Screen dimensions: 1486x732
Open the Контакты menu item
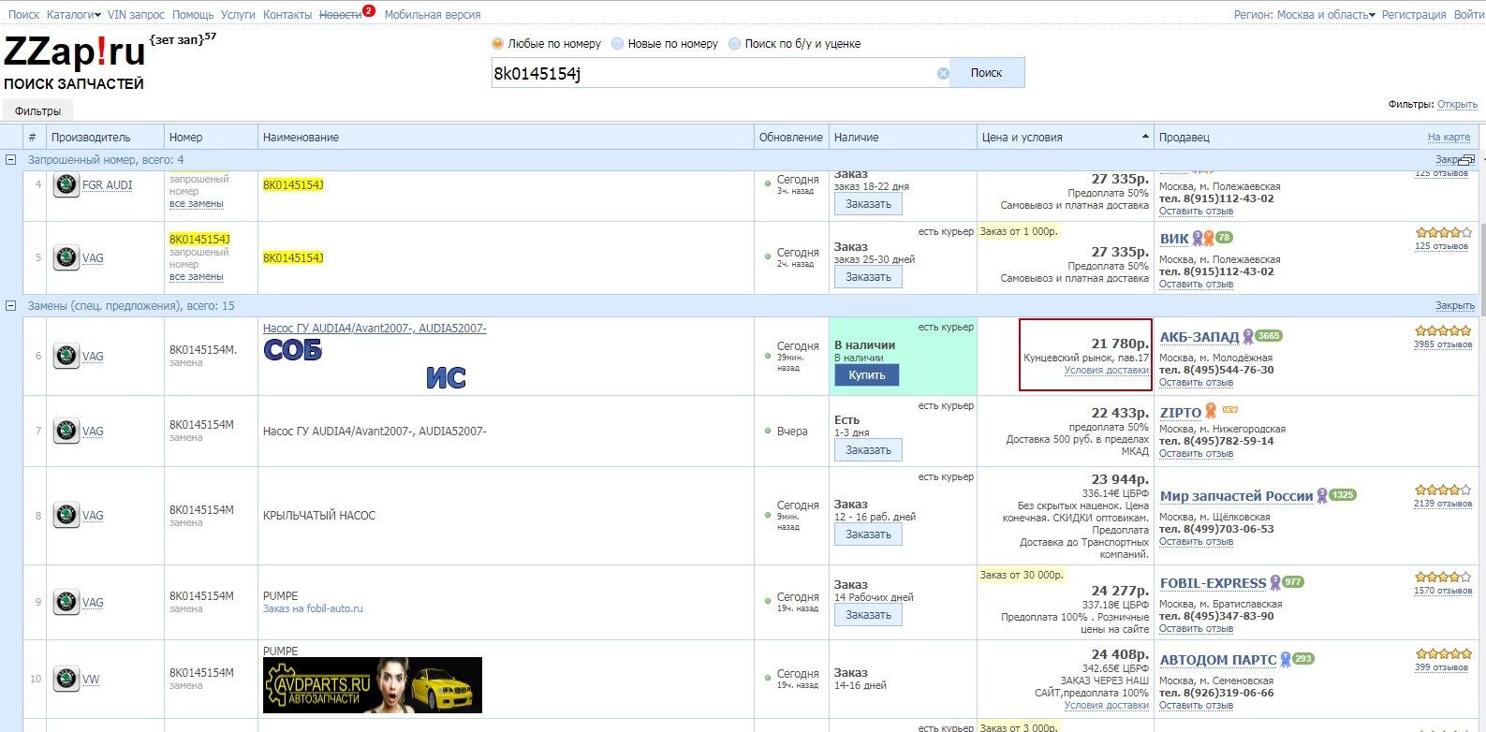click(287, 15)
